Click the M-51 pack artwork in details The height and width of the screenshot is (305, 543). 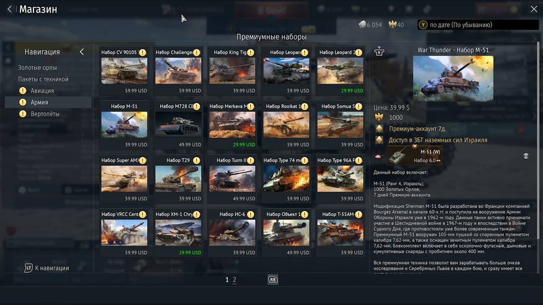click(453, 78)
